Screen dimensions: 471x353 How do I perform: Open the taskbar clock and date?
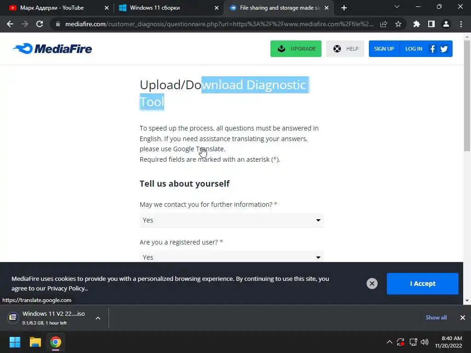click(448, 342)
